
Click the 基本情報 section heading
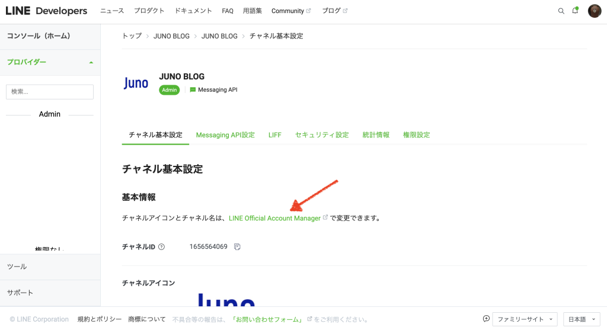pos(139,197)
